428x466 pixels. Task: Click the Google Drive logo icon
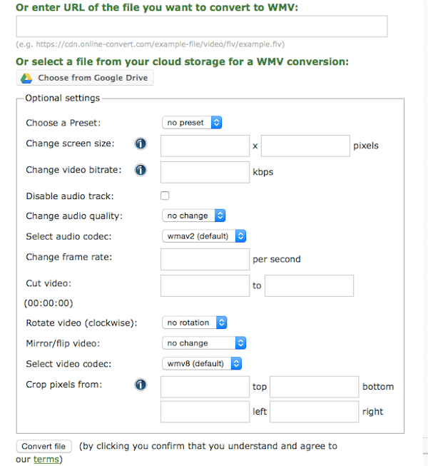(26, 78)
